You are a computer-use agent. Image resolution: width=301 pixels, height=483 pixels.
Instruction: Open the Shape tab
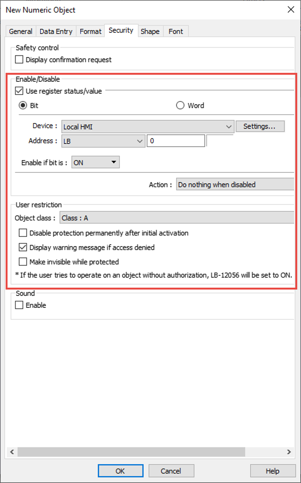click(150, 32)
